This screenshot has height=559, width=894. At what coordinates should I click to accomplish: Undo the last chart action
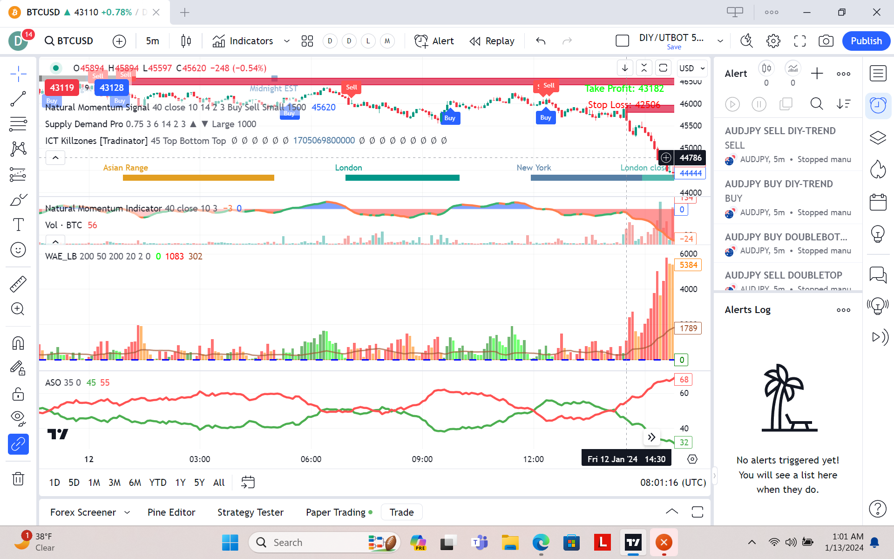click(x=541, y=41)
